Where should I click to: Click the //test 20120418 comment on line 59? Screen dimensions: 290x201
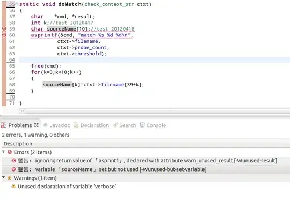[113, 29]
